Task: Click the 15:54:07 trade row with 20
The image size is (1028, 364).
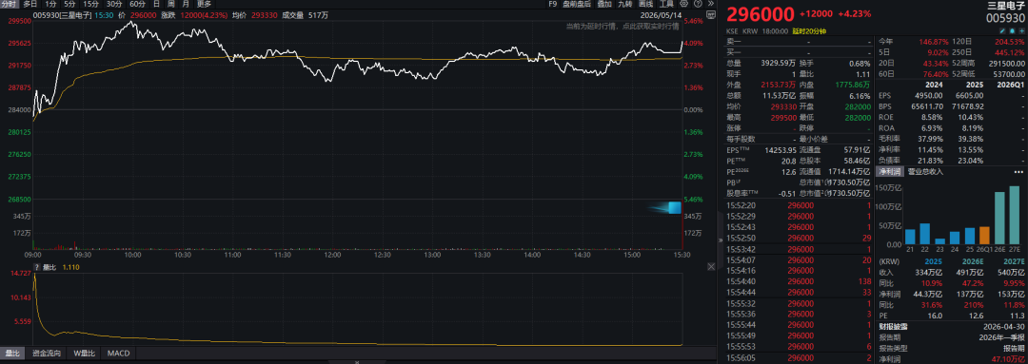Action: [800, 259]
